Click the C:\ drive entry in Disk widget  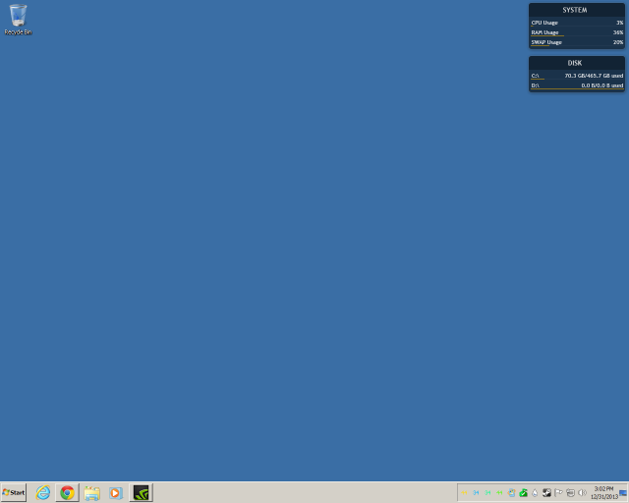(576, 75)
